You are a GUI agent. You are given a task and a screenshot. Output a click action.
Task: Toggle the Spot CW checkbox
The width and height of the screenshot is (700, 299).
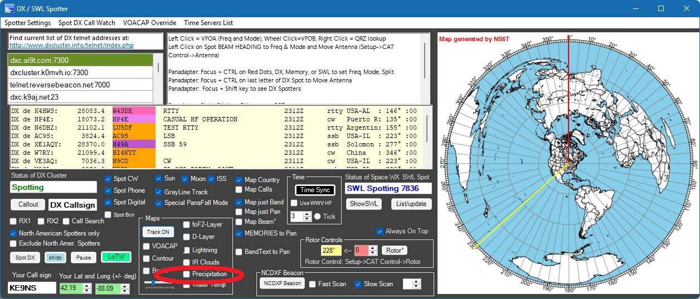point(108,179)
